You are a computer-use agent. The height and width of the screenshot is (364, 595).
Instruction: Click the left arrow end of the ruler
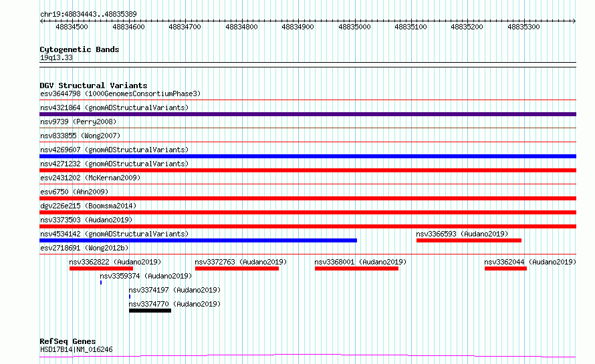[x=41, y=21]
